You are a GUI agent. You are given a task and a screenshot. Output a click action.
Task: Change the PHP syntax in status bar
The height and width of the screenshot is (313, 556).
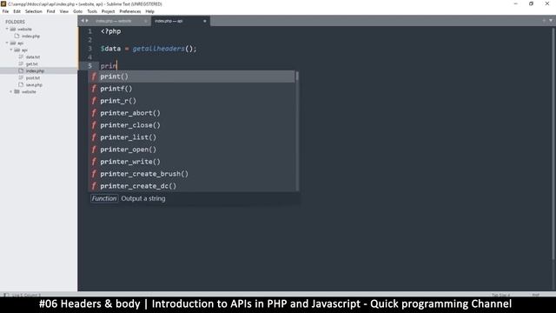535,295
